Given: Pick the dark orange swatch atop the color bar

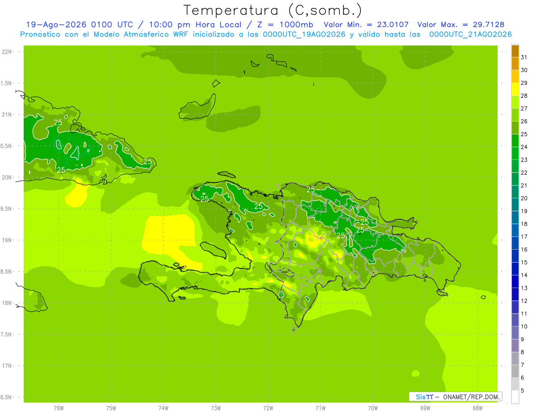Looking at the screenshot, I should click(515, 51).
